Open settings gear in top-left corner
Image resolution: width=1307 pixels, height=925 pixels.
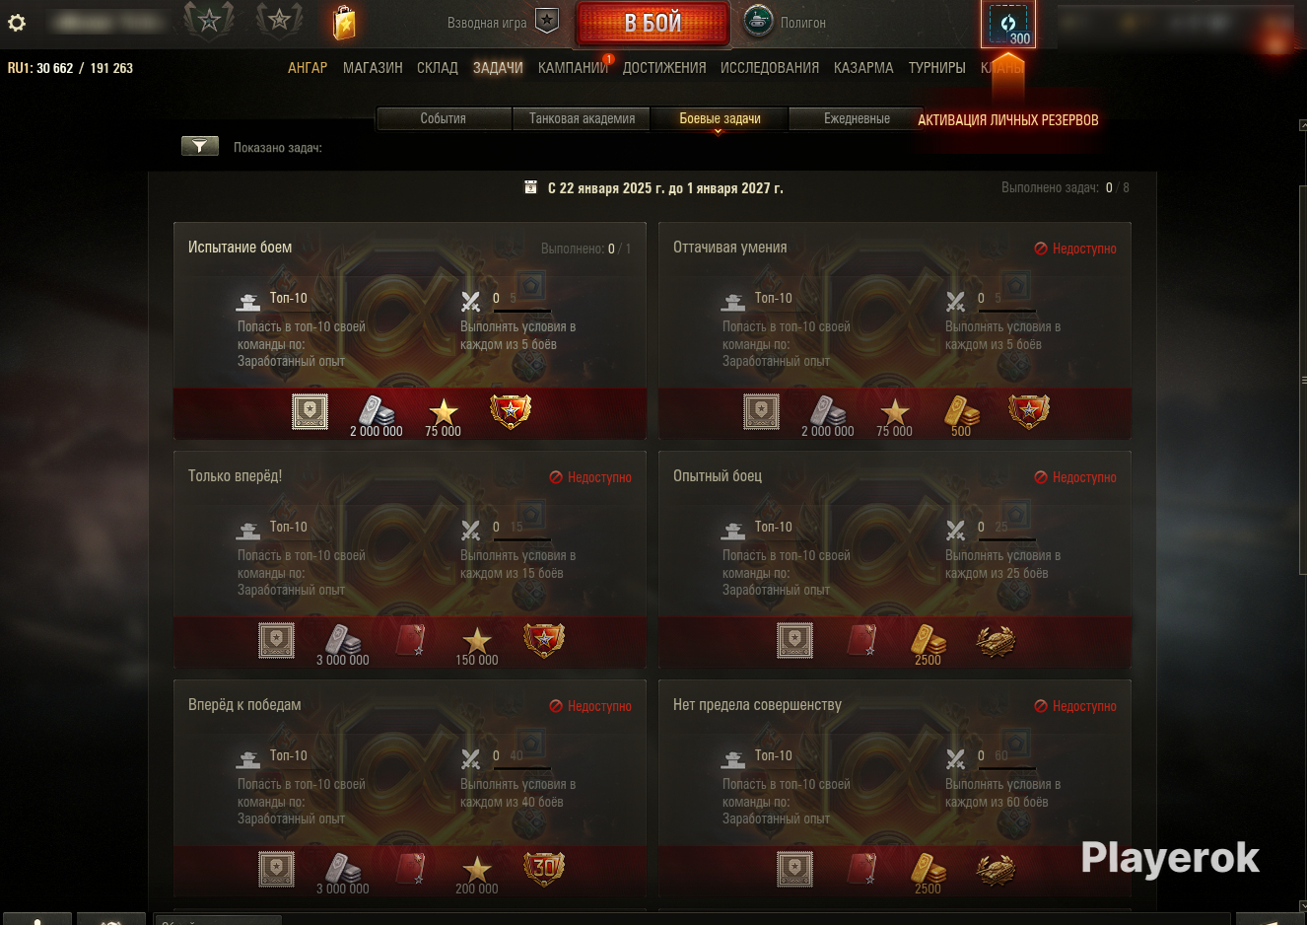pos(17,23)
